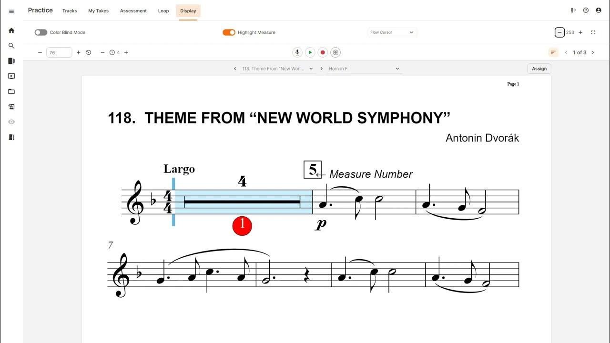Switch to the Tracks tab

(70, 11)
